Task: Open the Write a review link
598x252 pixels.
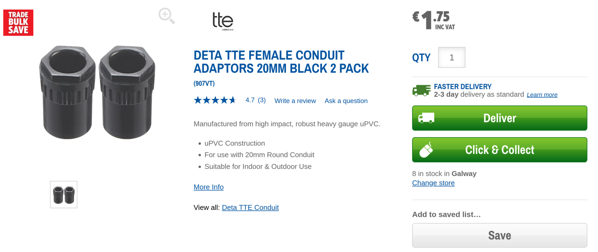Action: click(x=295, y=101)
